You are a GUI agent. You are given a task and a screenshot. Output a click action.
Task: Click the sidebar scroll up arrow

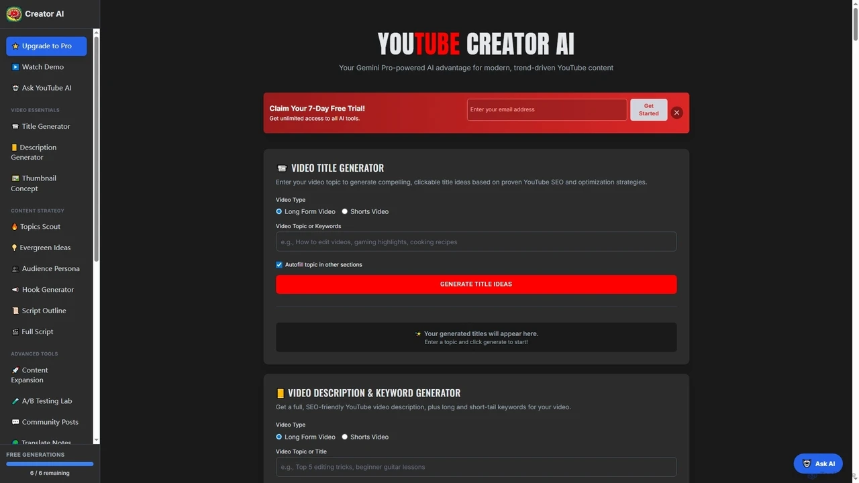pyautogui.click(x=97, y=32)
